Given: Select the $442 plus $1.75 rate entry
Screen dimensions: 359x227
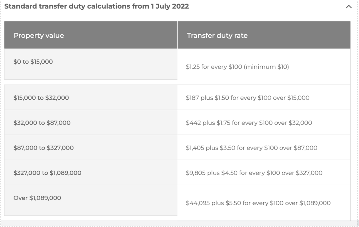Looking at the screenshot, I should pos(249,122).
